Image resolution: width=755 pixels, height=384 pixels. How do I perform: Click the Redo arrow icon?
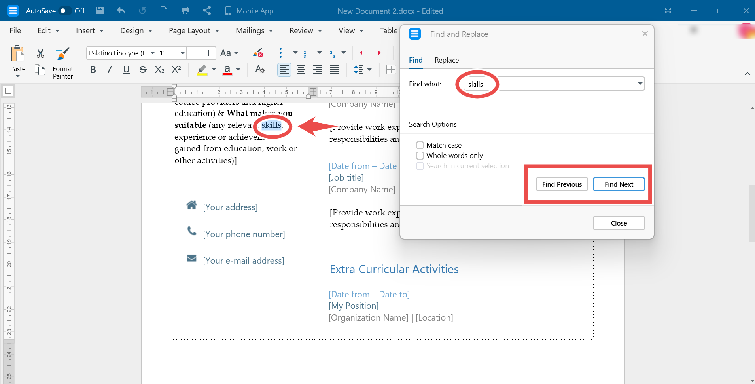coord(142,11)
